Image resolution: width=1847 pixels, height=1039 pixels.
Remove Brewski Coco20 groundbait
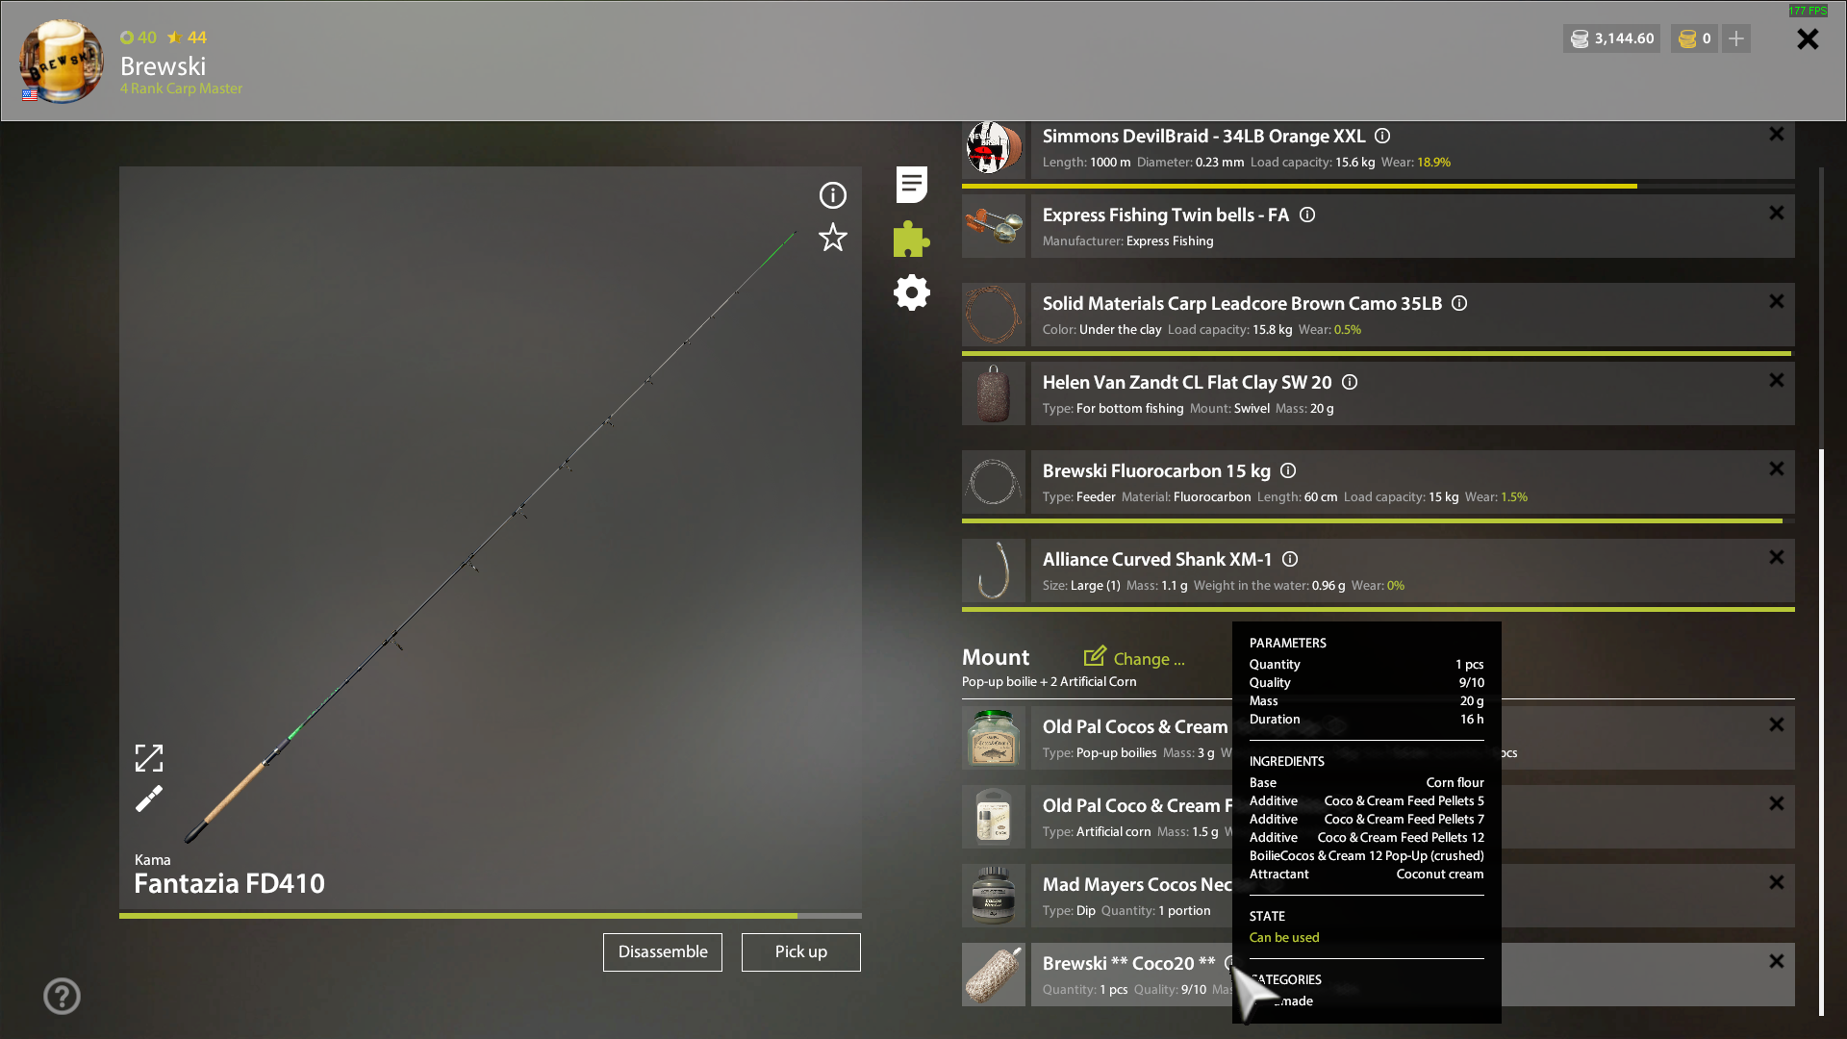(x=1776, y=962)
